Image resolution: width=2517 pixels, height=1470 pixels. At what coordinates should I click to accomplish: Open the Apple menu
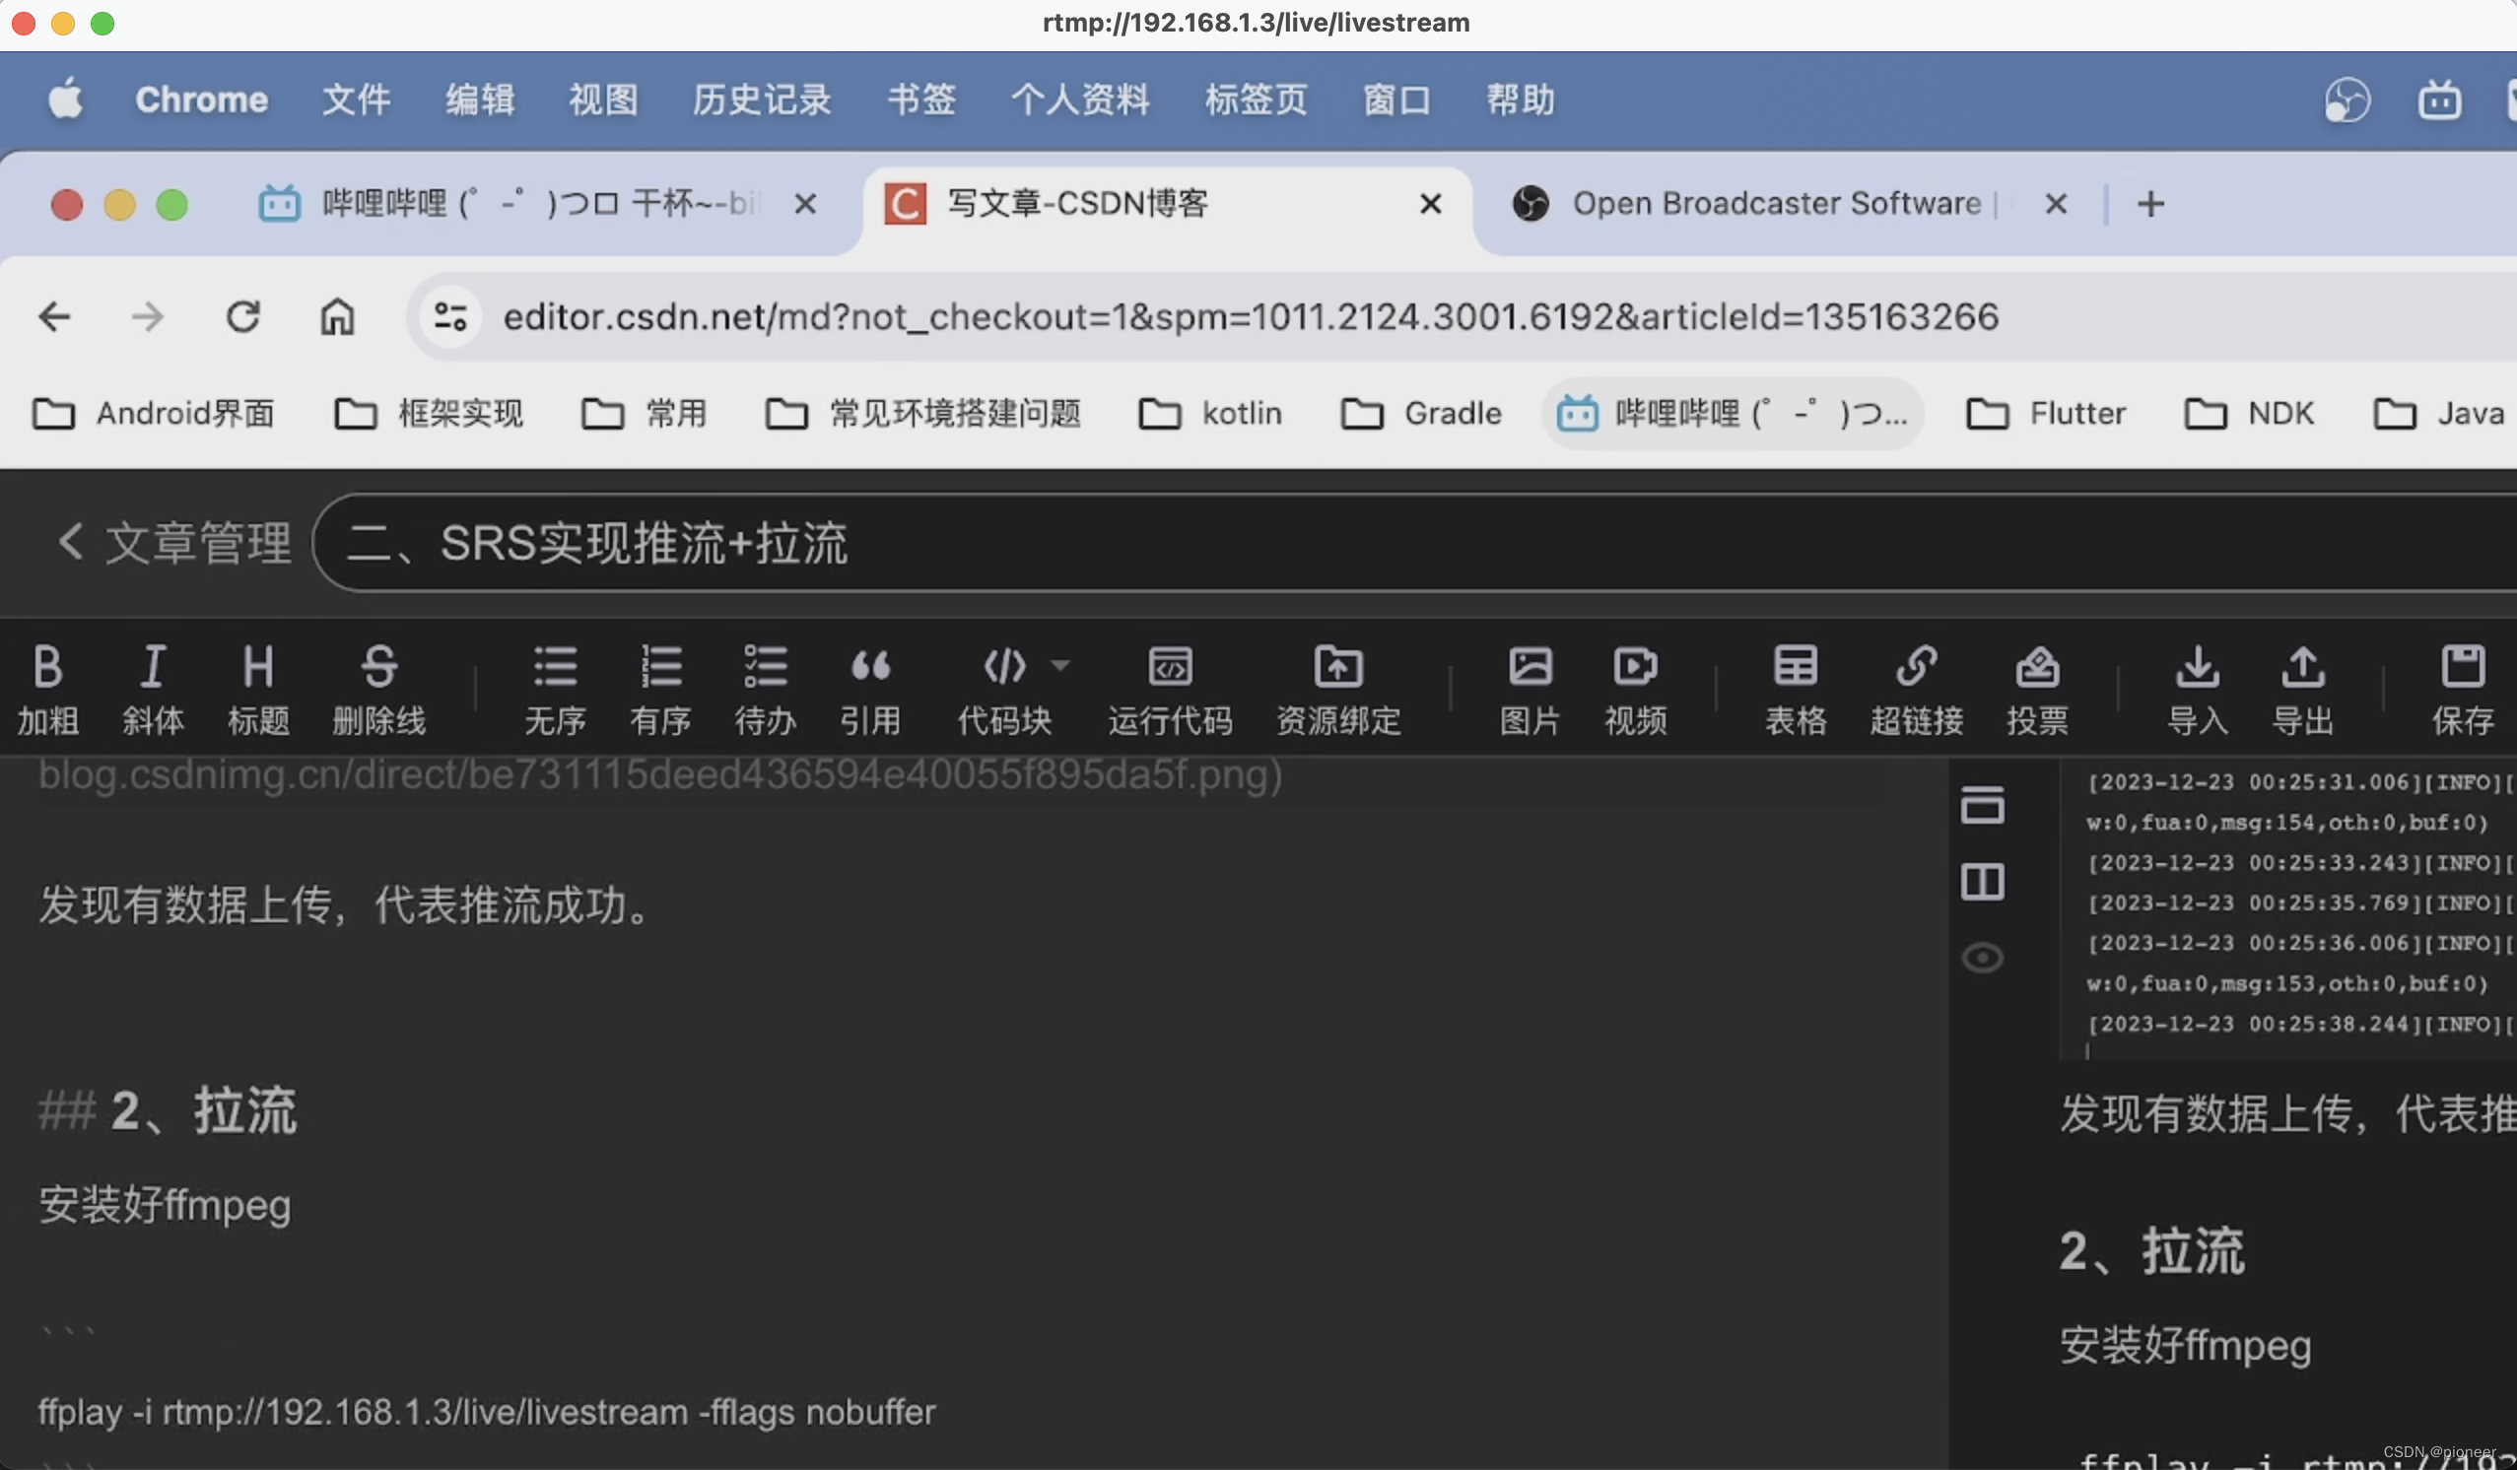66,100
